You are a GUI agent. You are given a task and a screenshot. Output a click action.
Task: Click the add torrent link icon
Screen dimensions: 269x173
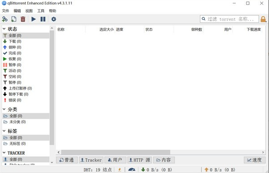click(4, 19)
